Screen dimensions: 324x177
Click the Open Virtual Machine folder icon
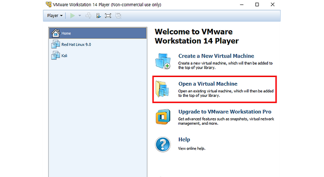(162, 89)
